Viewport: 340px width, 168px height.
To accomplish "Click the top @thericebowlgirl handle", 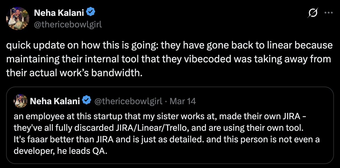I will 68,25.
